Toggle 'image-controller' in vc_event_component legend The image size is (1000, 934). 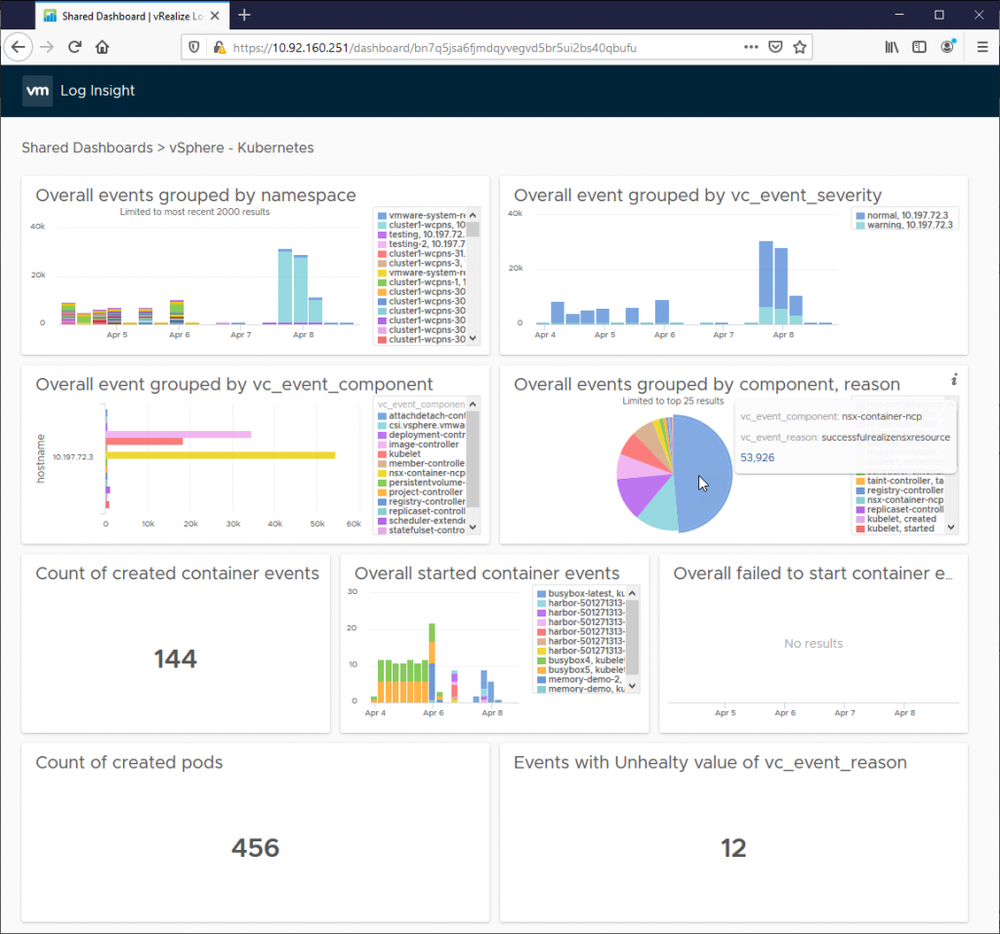[423, 445]
